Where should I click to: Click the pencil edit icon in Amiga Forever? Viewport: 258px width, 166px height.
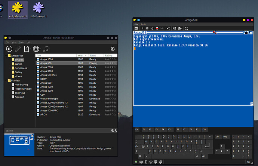pos(18,49)
